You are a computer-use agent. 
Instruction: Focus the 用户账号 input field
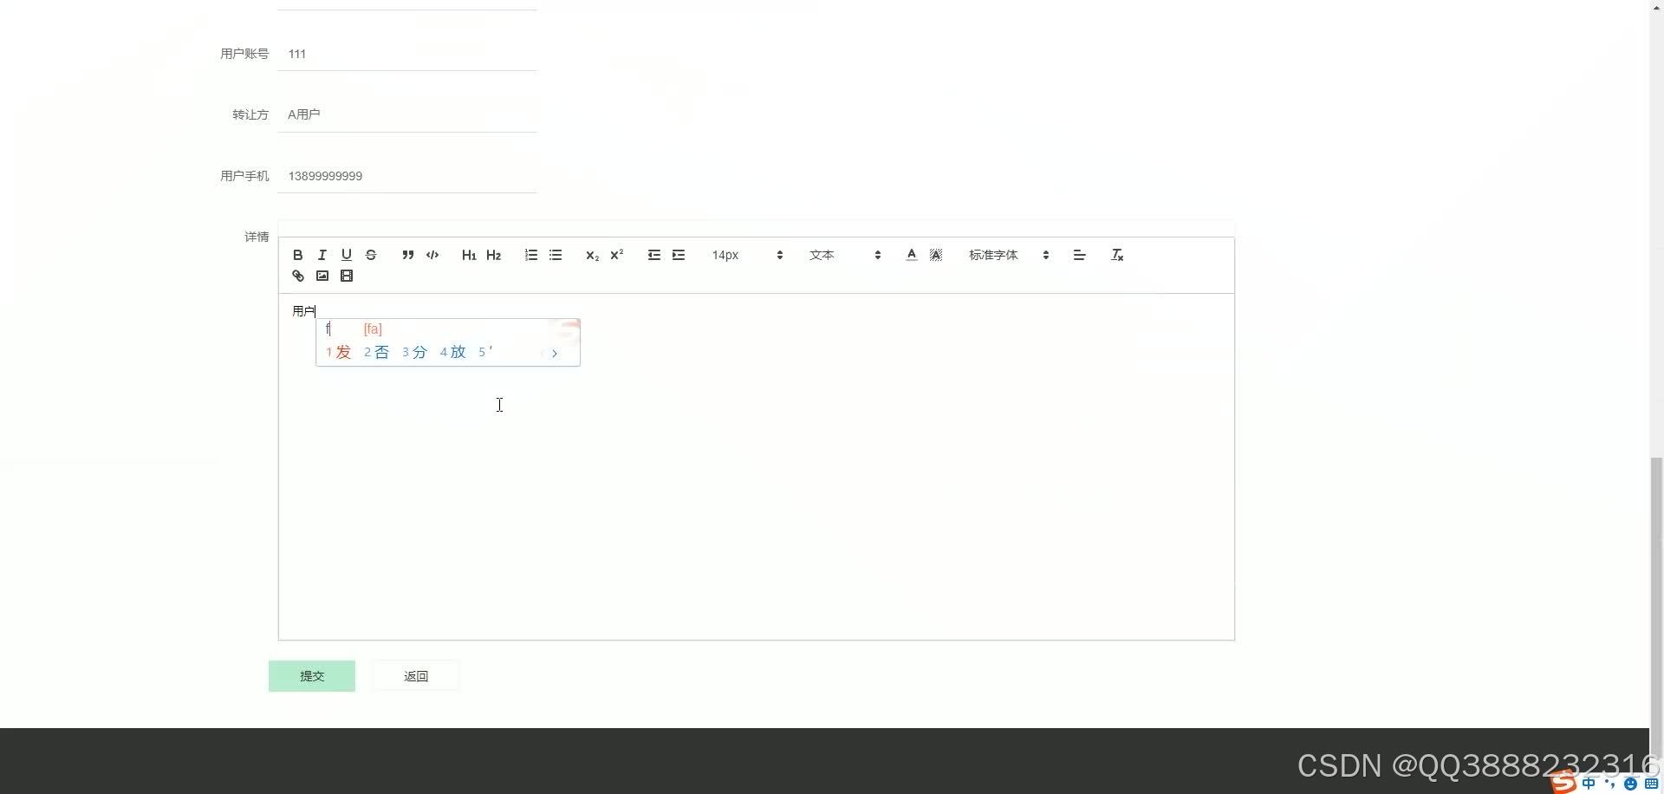pos(407,54)
